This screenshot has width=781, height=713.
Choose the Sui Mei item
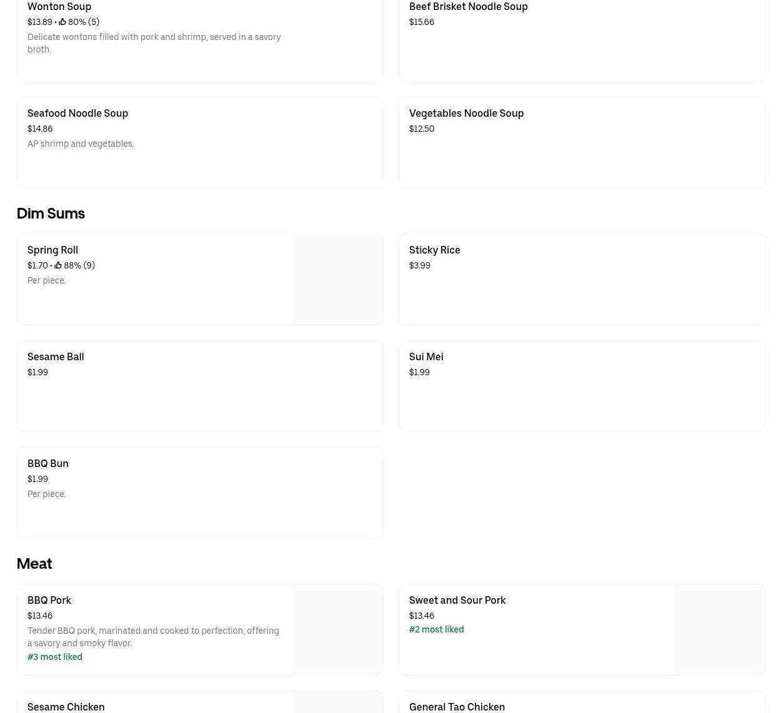[582, 386]
